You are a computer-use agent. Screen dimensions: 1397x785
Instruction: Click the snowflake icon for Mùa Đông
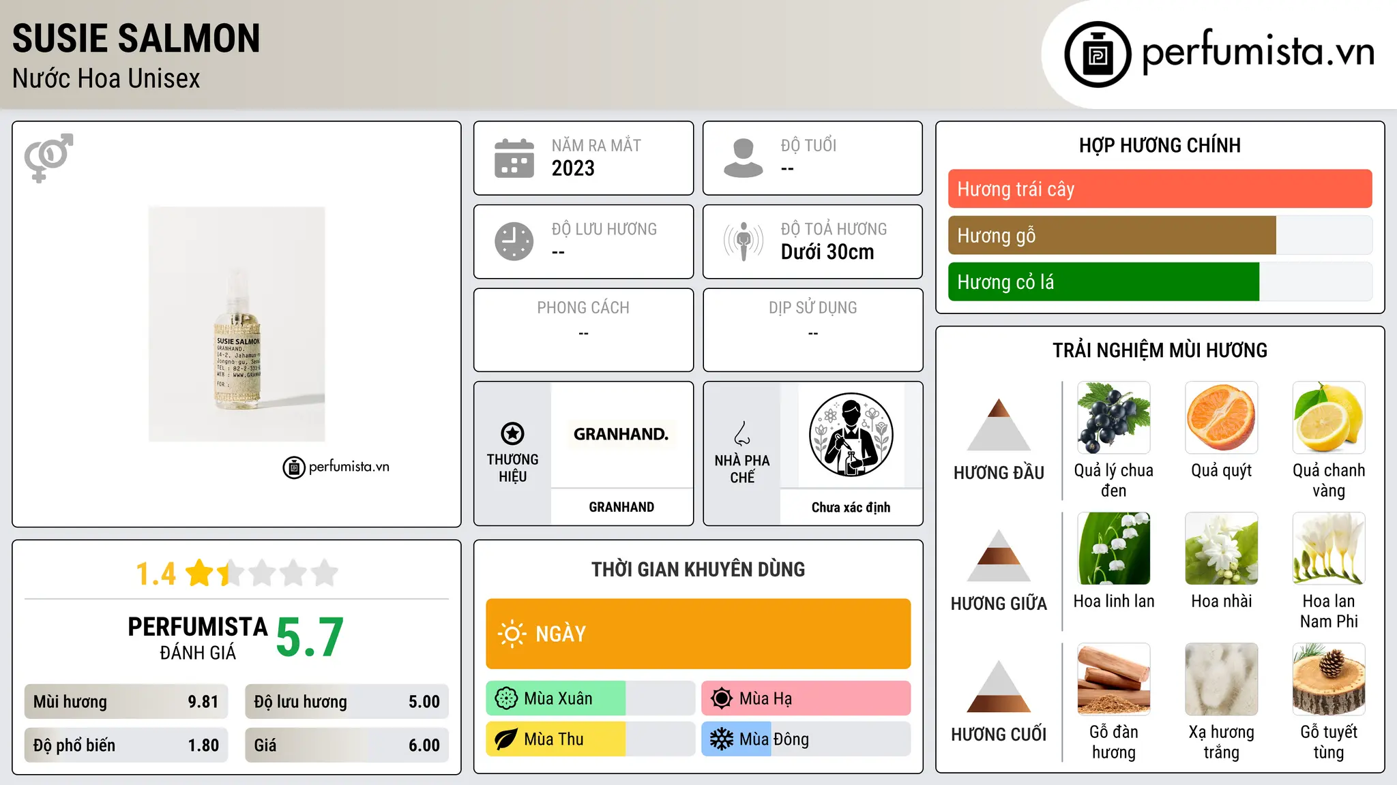pyautogui.click(x=721, y=739)
